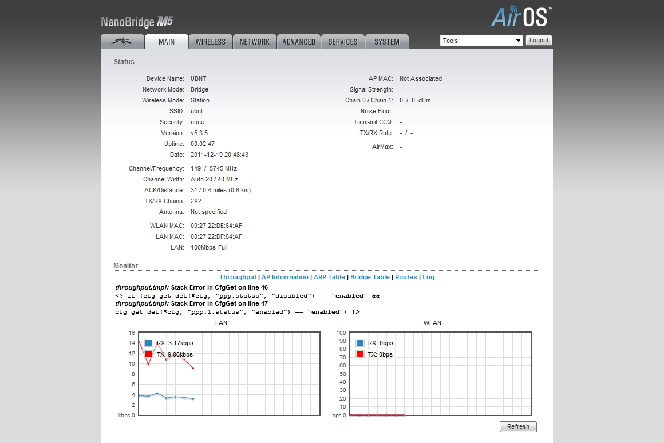This screenshot has width=664, height=443.
Task: Click the WLAN throughput chart
Action: (x=440, y=374)
